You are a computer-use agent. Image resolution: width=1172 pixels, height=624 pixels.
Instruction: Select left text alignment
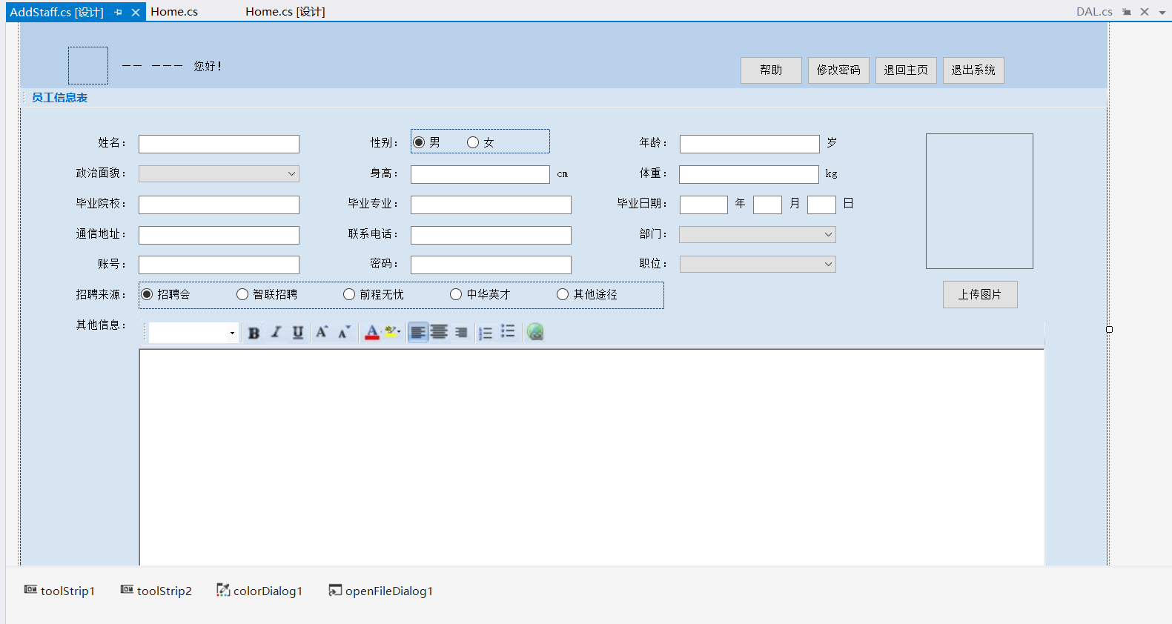tap(418, 333)
